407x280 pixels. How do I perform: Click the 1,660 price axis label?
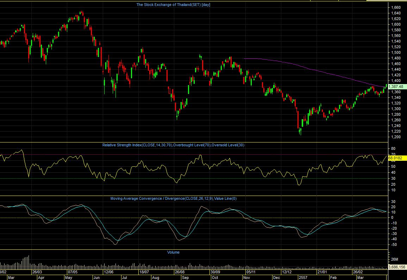[396, 7]
